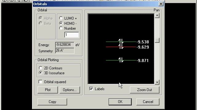The image size is (197, 110).
Task: Click the Pan scrollbar thumb
Action: pos(157,40)
